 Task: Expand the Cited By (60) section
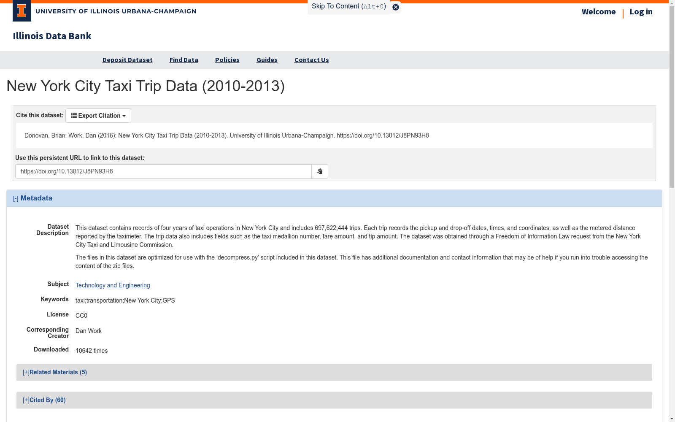[44, 400]
